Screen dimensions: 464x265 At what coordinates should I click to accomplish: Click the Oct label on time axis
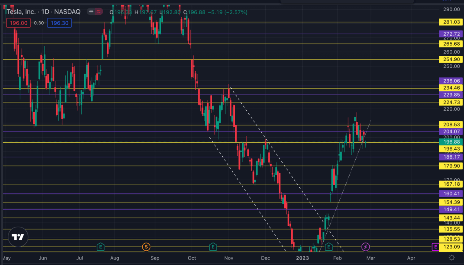[x=192, y=258]
